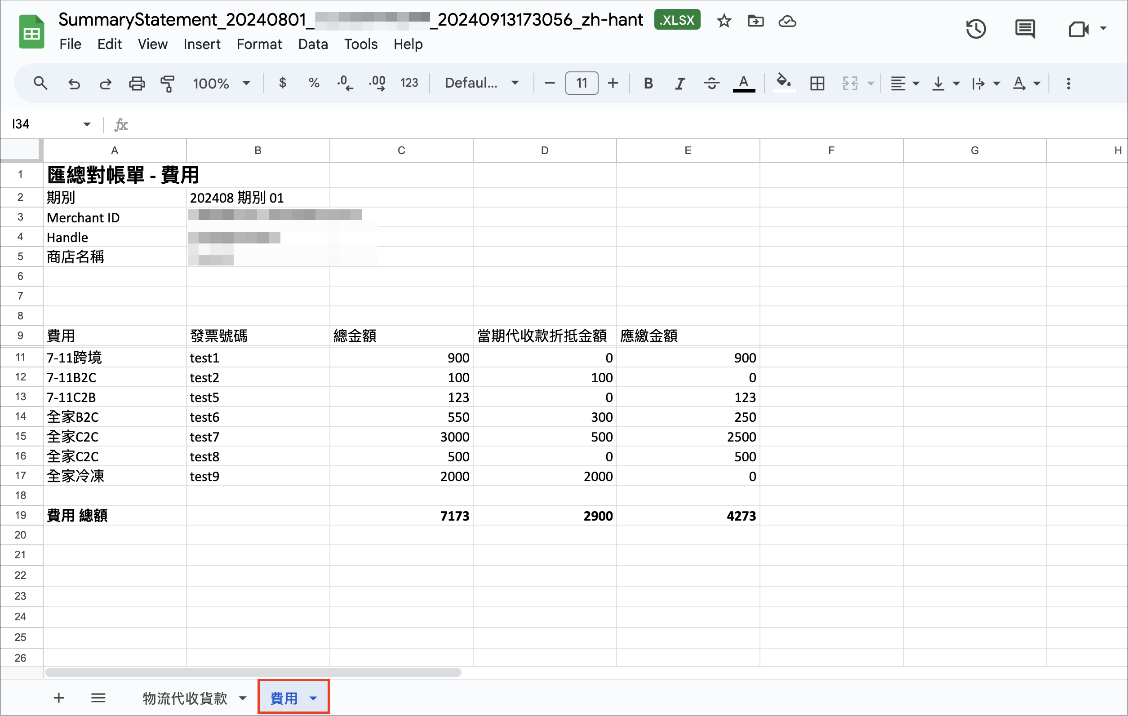Open text wrapping options
Screen dimensions: 1128x716
point(986,84)
